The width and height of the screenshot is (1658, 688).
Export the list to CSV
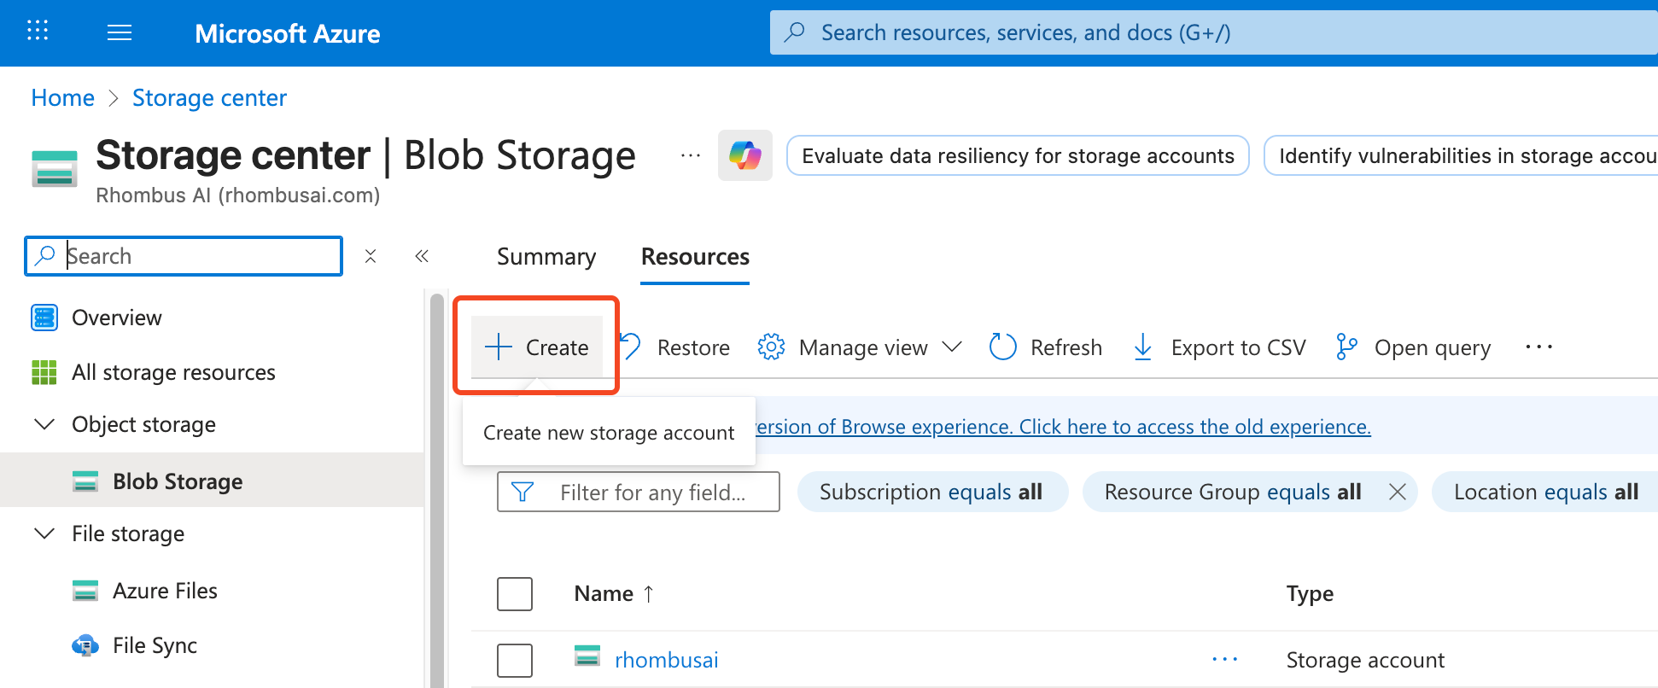tap(1219, 347)
